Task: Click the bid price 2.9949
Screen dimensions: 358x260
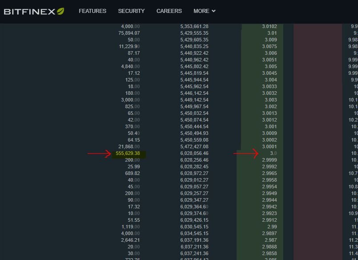Action: [x=270, y=194]
